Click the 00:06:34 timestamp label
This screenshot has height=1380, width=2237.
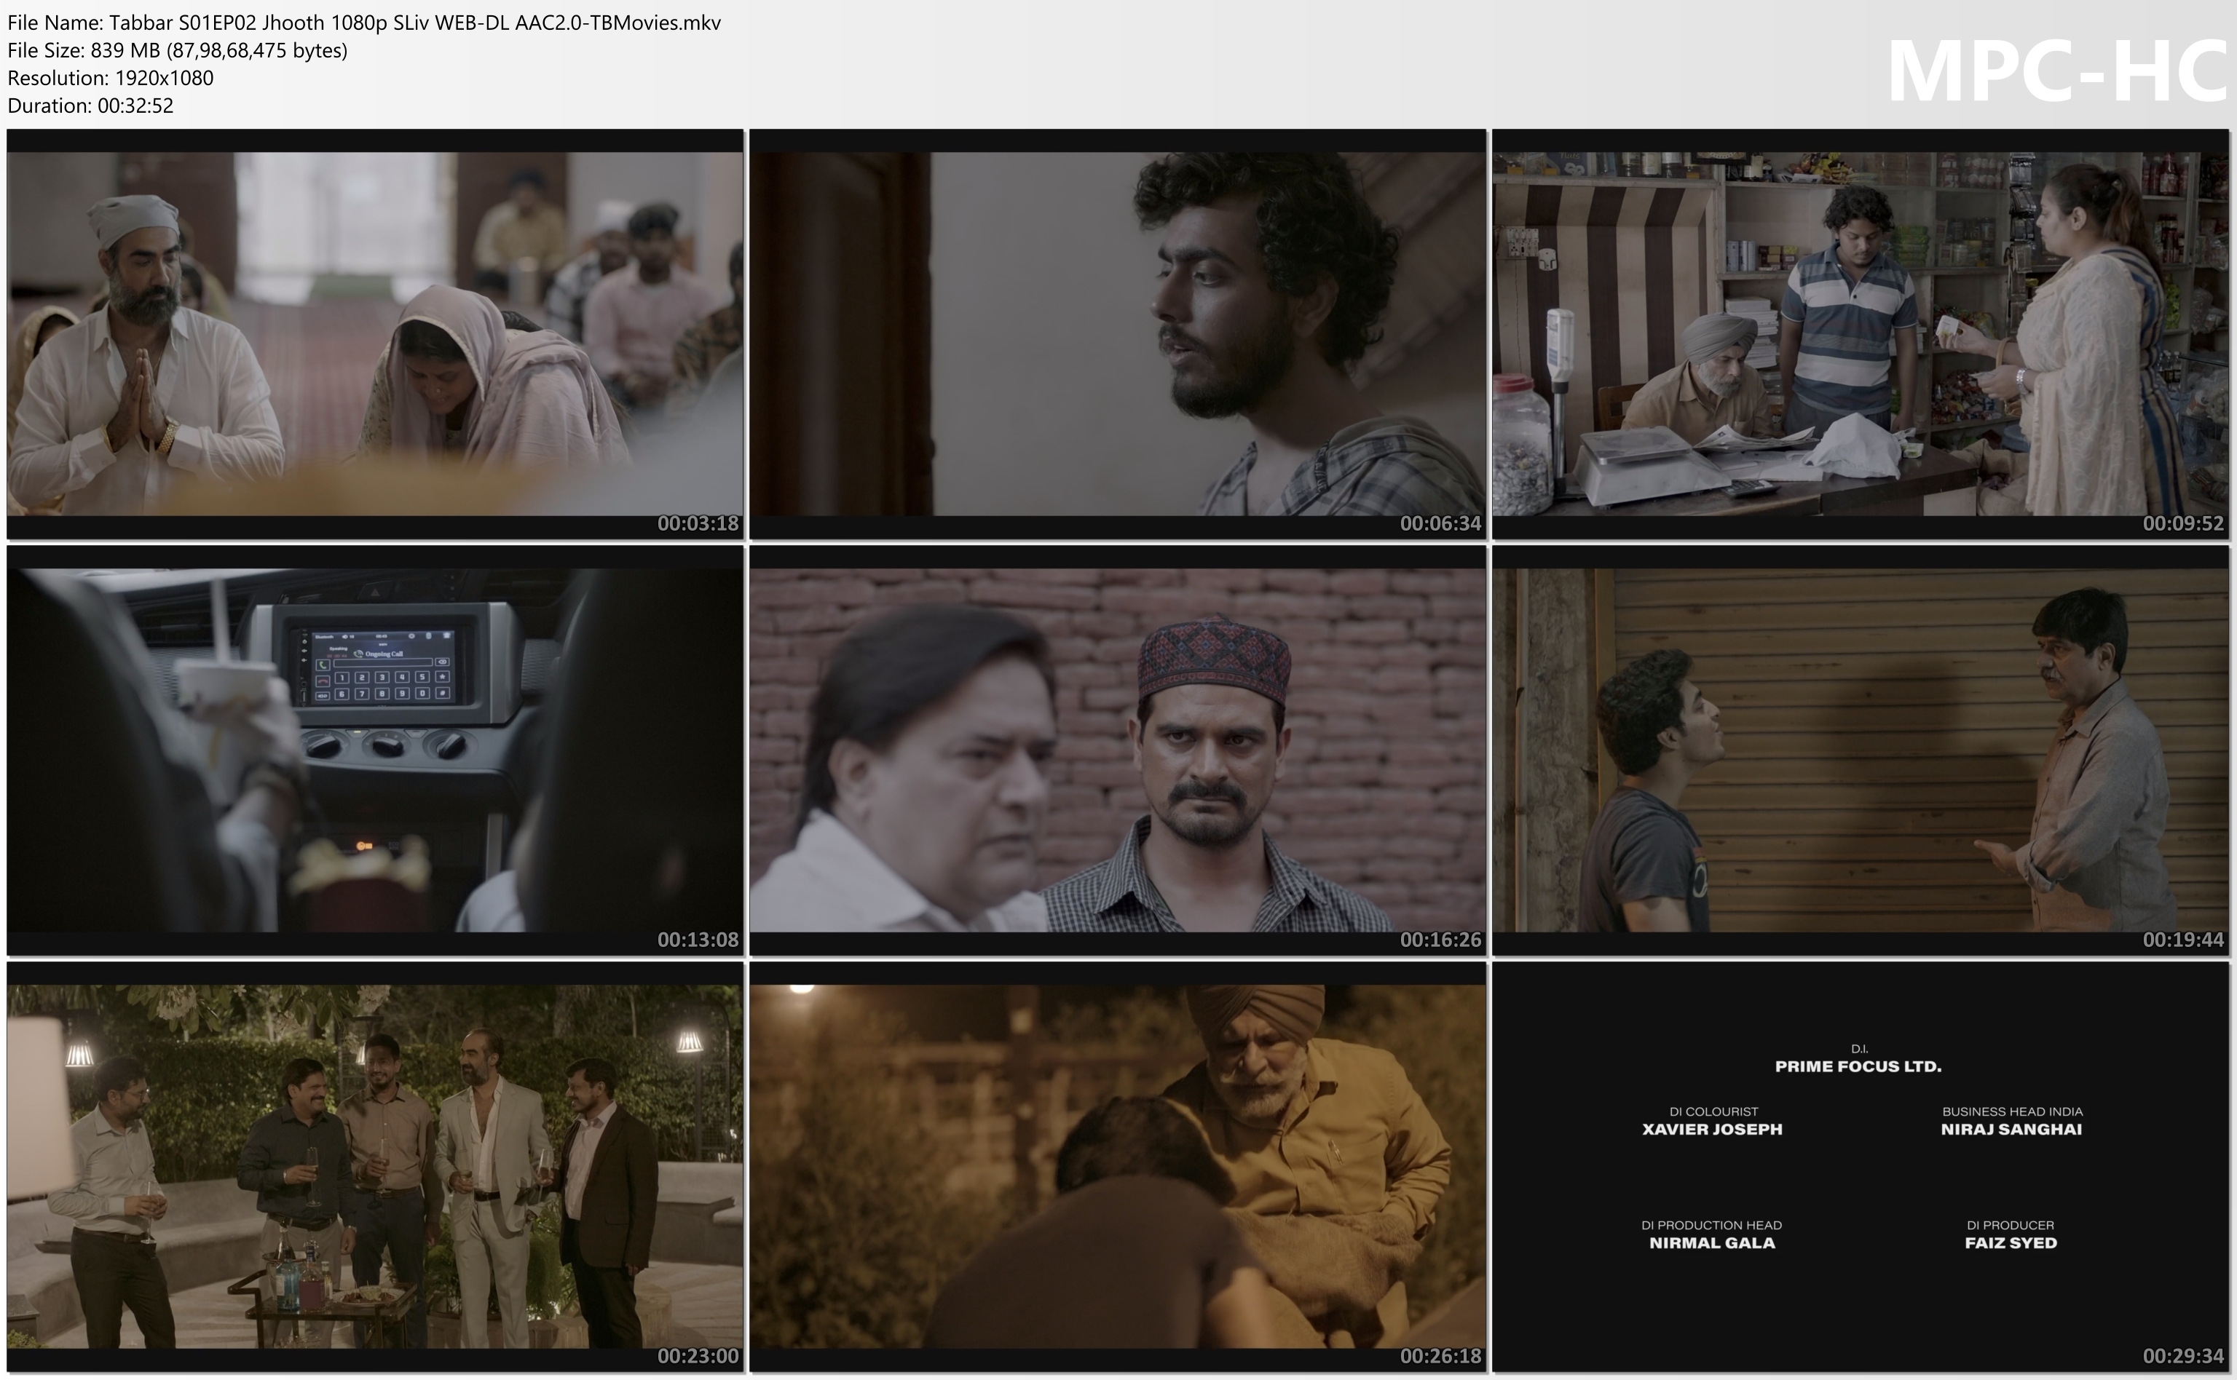[1441, 524]
